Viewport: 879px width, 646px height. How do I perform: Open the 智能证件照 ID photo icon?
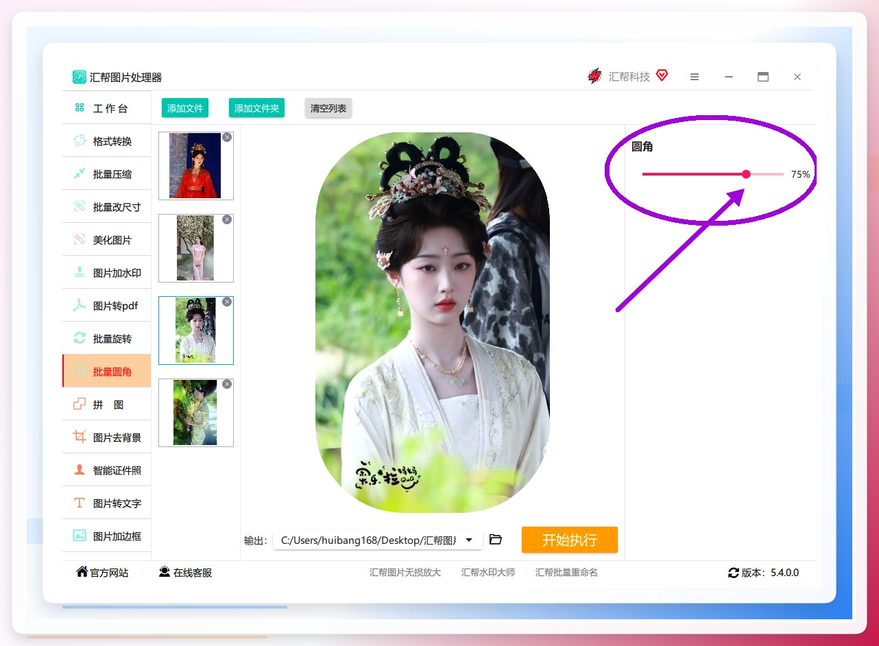tap(80, 470)
